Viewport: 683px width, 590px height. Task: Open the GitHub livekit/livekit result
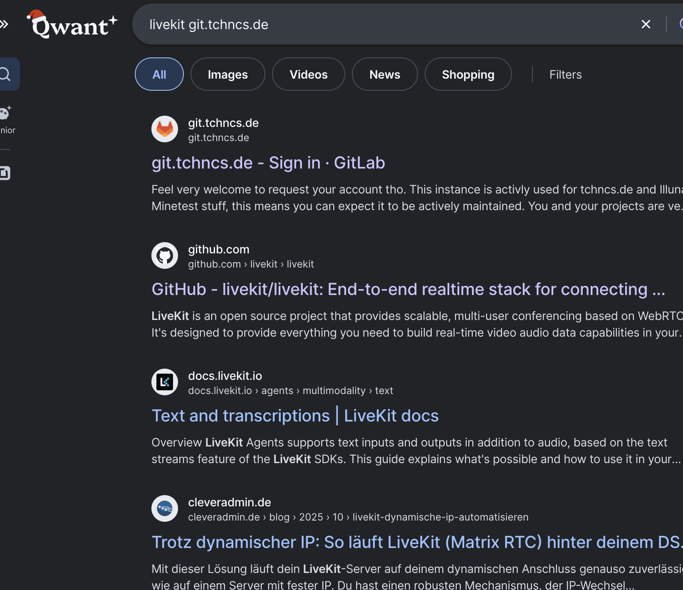408,289
